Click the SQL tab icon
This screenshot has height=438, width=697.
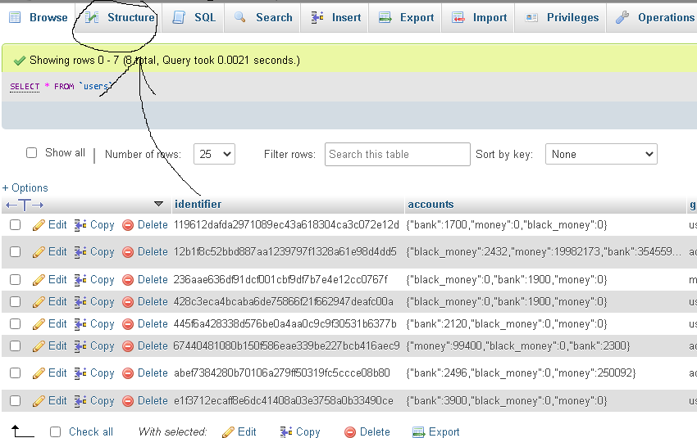pyautogui.click(x=180, y=18)
